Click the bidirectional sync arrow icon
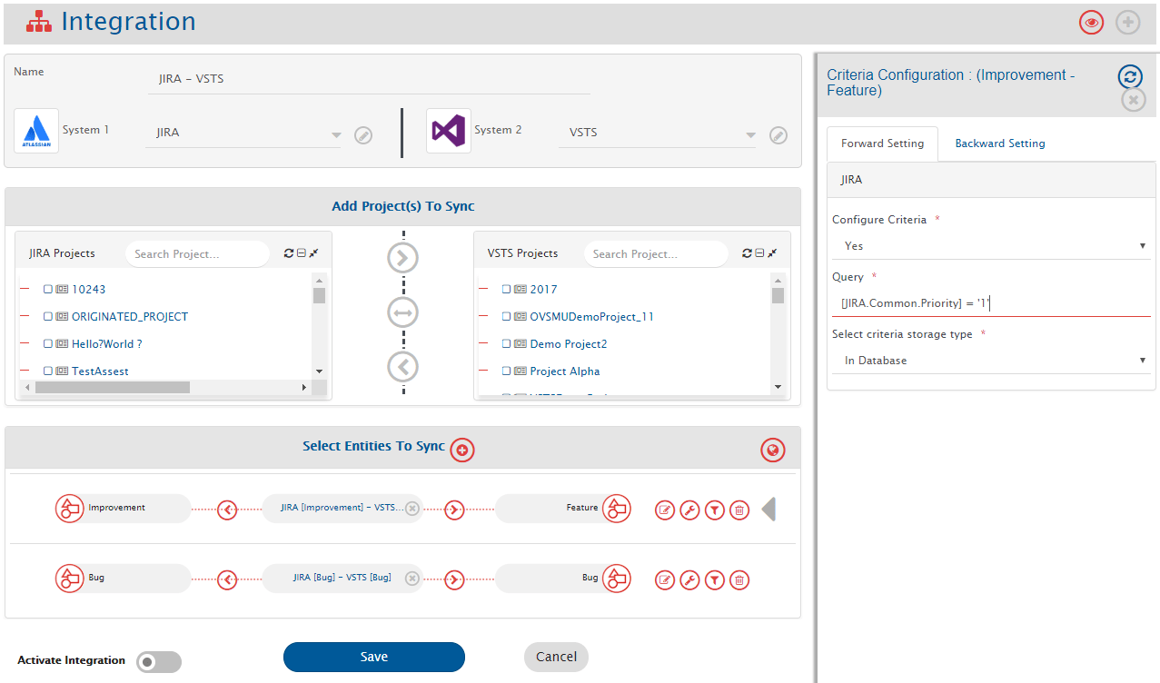Screen dimensions: 1160x683 click(402, 313)
